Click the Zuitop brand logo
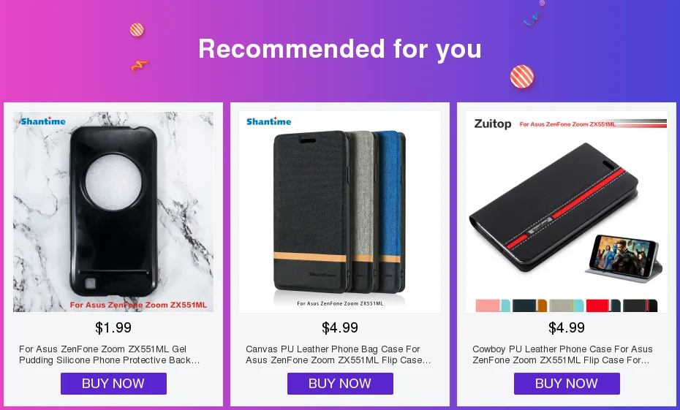Screen dimensions: 680x410 pyautogui.click(x=493, y=124)
